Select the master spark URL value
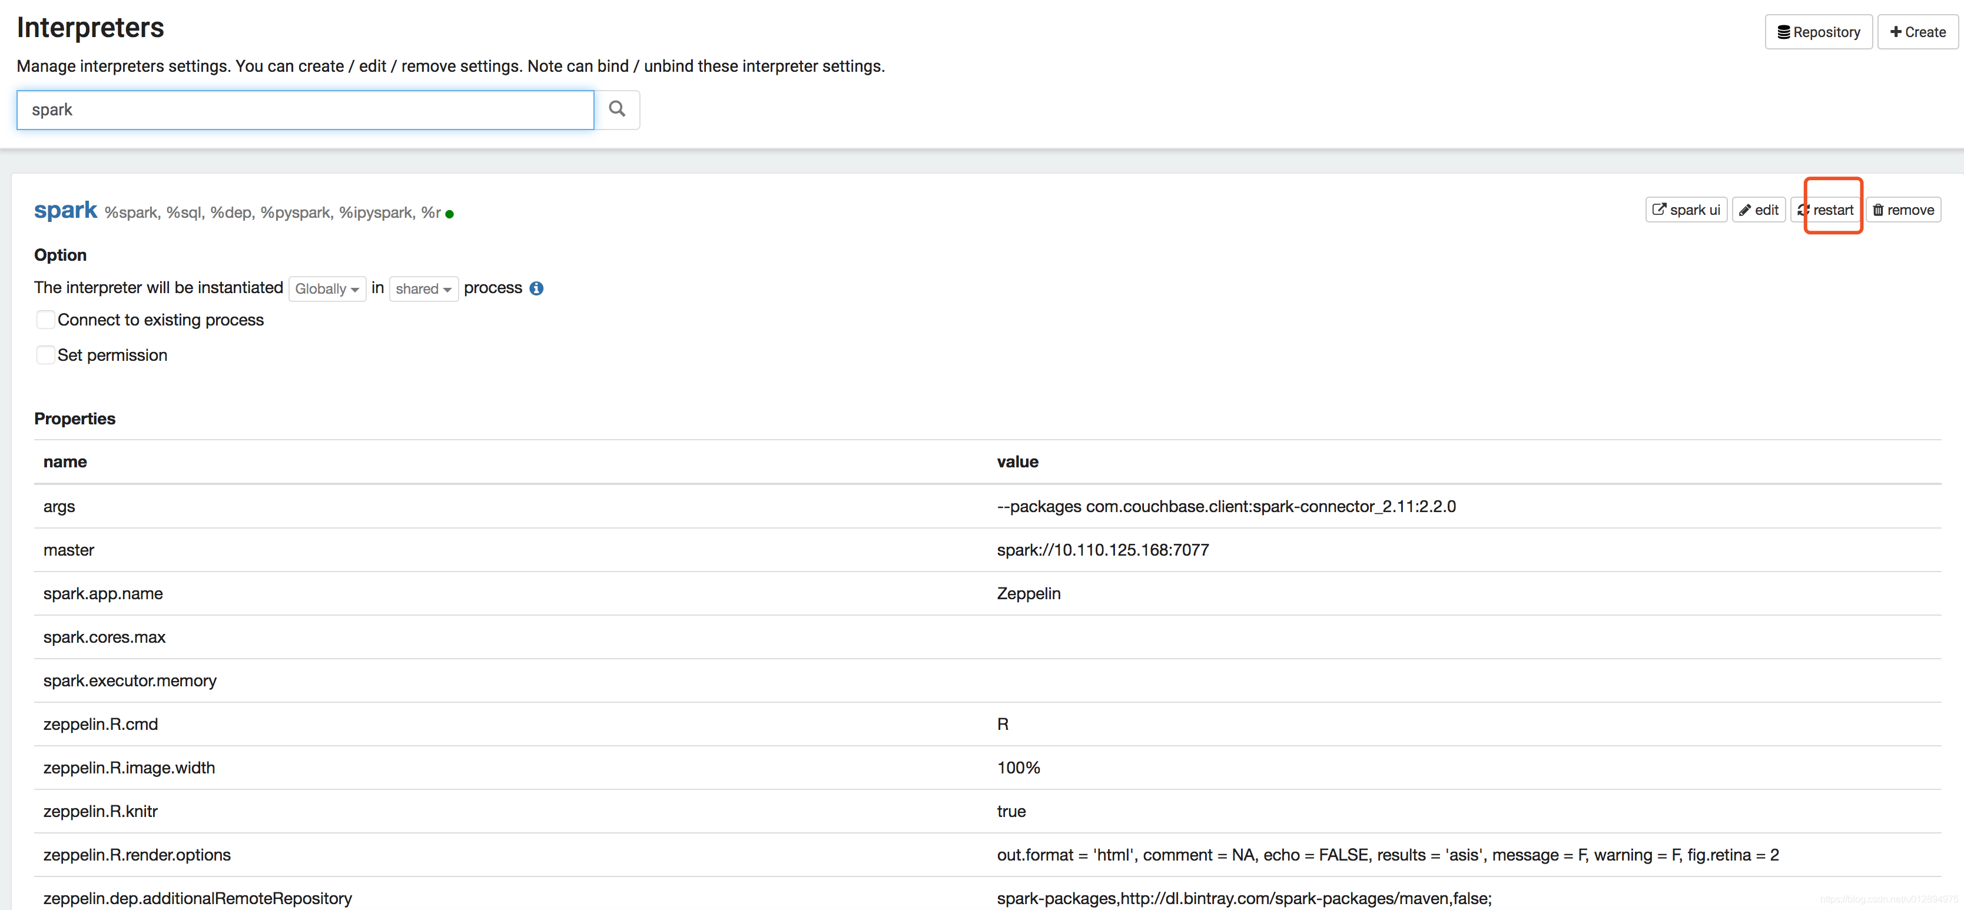This screenshot has height=910, width=1964. pyautogui.click(x=1103, y=550)
